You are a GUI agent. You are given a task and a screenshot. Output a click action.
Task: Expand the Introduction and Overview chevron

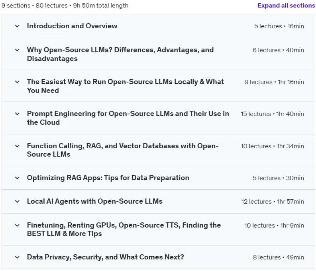point(17,26)
